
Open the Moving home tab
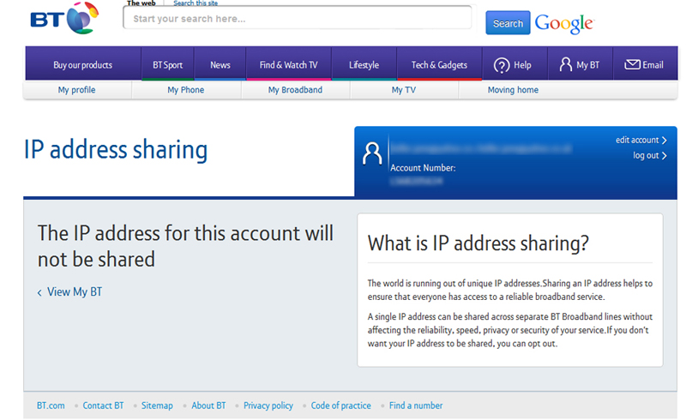click(x=513, y=90)
